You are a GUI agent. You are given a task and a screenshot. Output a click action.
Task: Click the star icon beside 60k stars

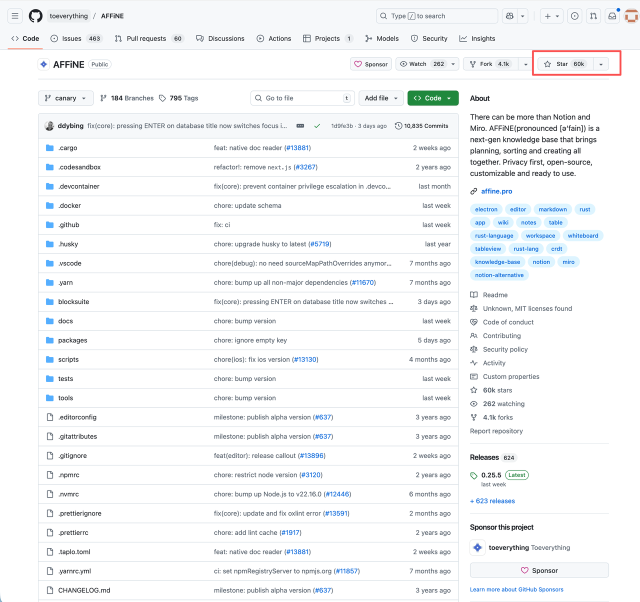coord(473,390)
